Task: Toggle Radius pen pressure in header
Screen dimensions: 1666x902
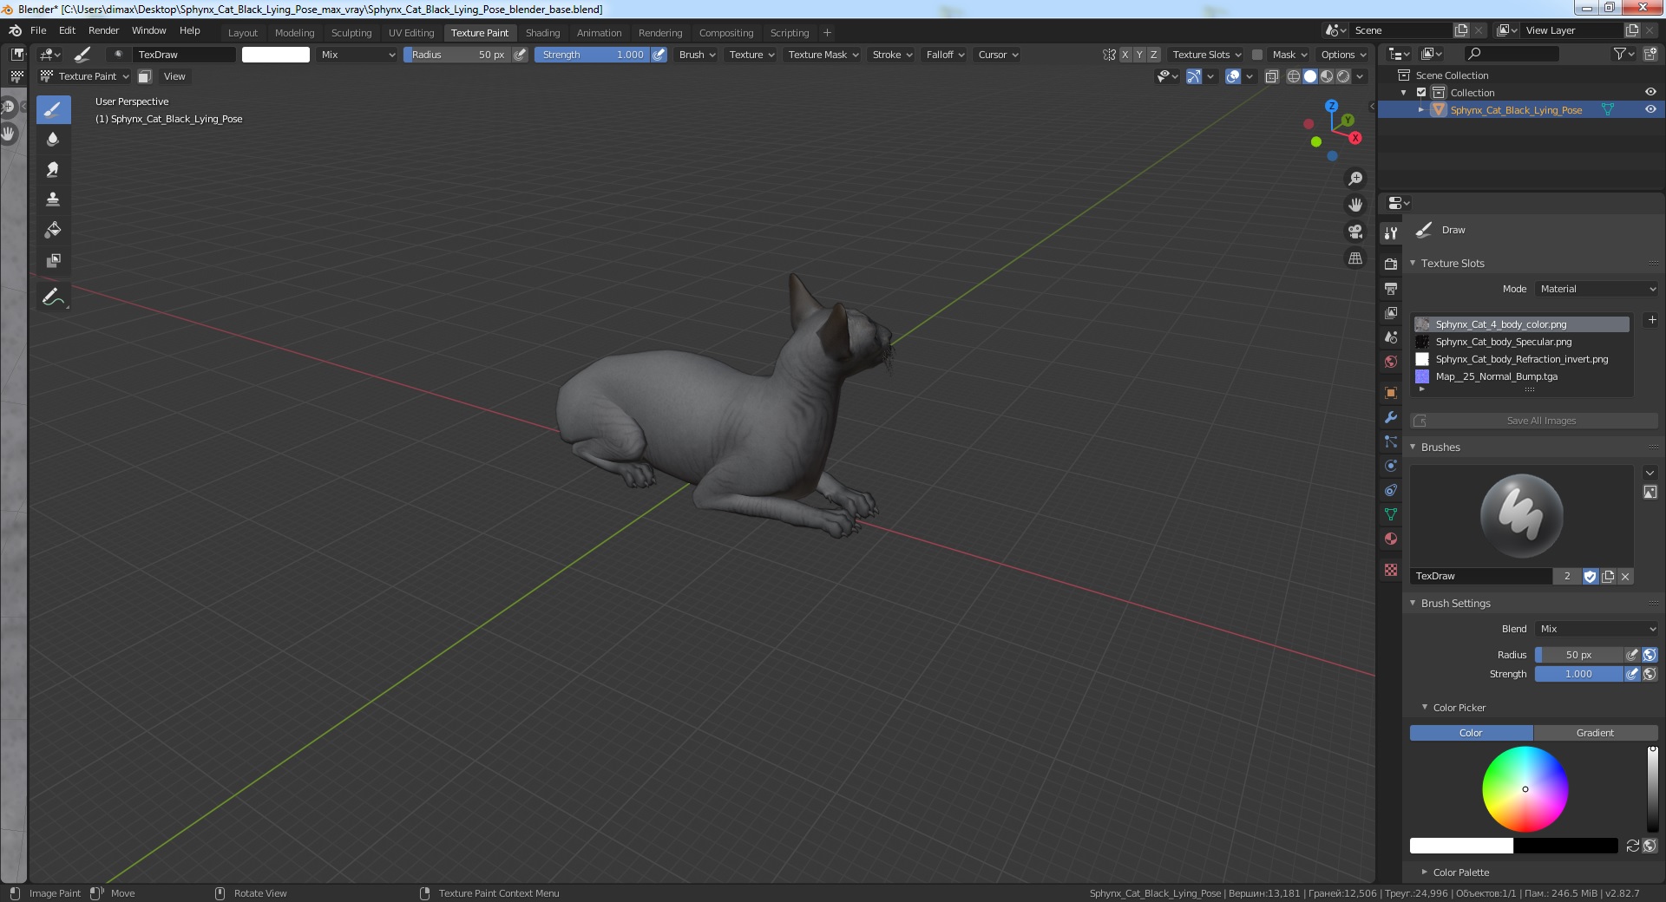Action: click(x=520, y=55)
